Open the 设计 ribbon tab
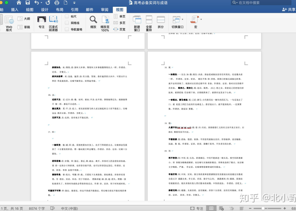Screen dimensions: 296x211 (45, 10)
